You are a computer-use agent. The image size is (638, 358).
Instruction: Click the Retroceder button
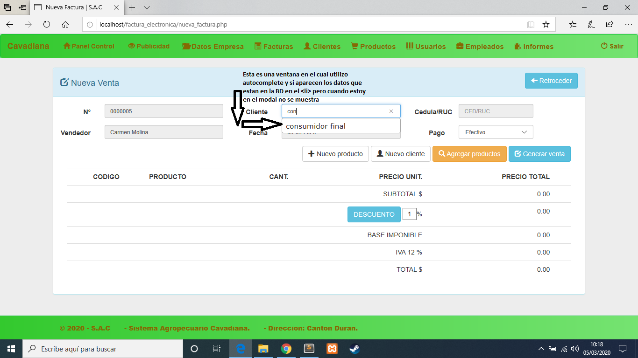[x=551, y=81]
